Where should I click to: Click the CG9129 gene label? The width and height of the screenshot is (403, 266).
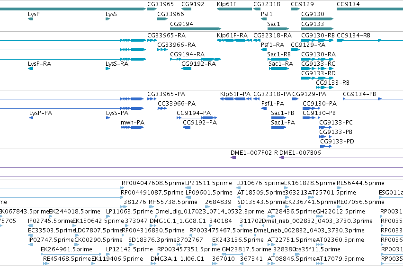click(302, 4)
